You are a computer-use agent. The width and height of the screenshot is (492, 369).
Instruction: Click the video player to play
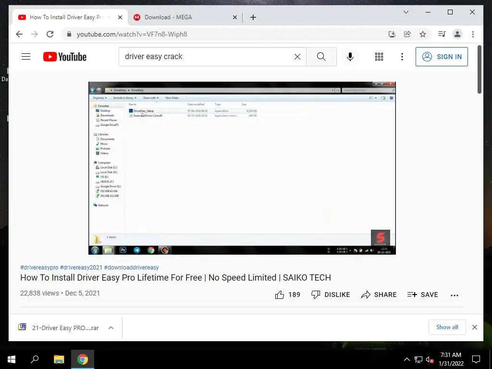[242, 168]
